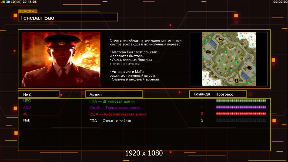Click the General Bao portrait image
The image size is (288, 162).
click(x=61, y=59)
